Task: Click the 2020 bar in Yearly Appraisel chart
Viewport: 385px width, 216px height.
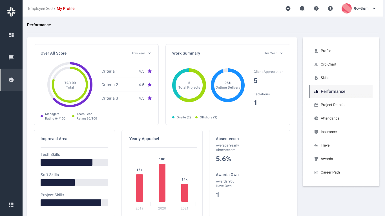Action: [162, 183]
